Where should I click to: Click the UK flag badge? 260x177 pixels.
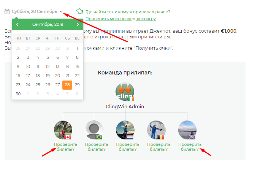(192, 137)
